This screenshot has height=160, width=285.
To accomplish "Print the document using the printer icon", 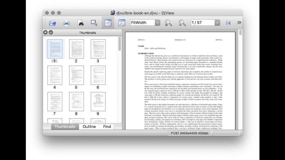I will point(66,23).
